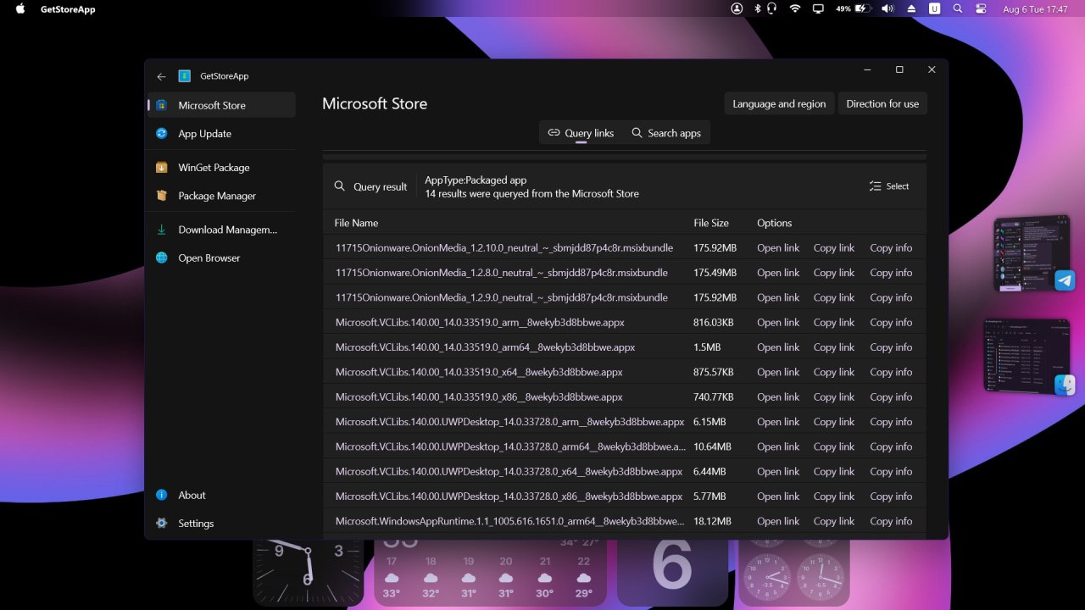Open the About page
1085x610 pixels.
[x=192, y=496]
